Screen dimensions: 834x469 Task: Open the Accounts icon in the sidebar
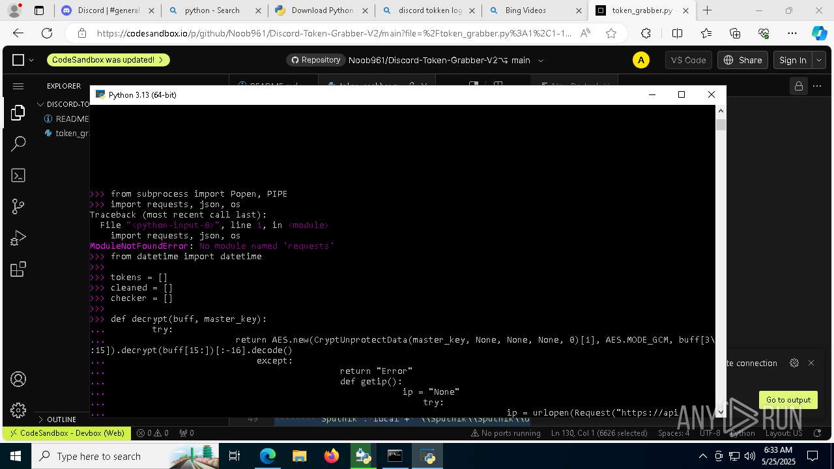click(x=18, y=379)
